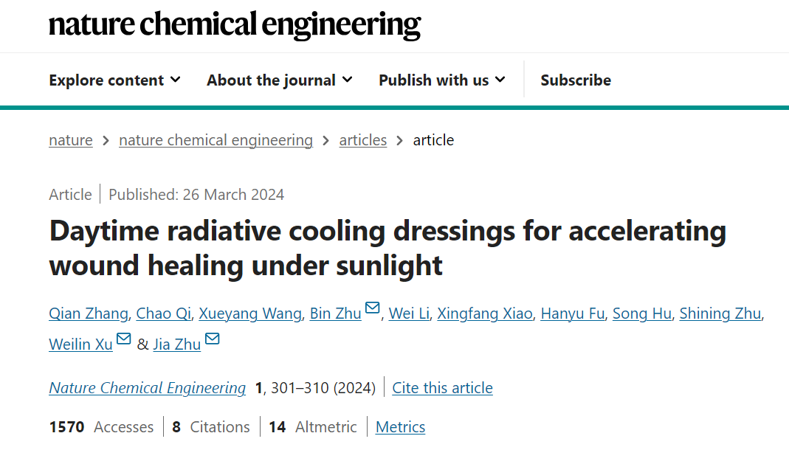Open the Metrics link
The image size is (789, 450).
coord(400,427)
